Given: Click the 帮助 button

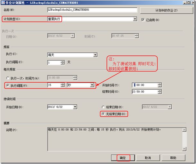Looking at the screenshot, I should point(173,158).
